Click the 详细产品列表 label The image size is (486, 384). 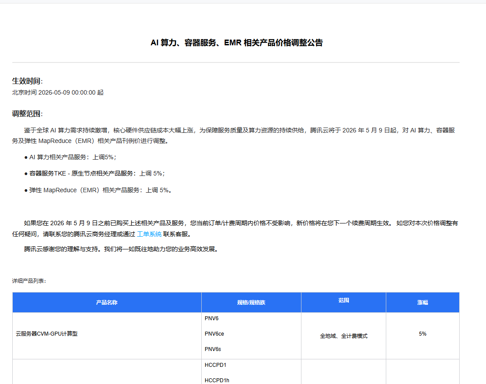pyautogui.click(x=29, y=281)
